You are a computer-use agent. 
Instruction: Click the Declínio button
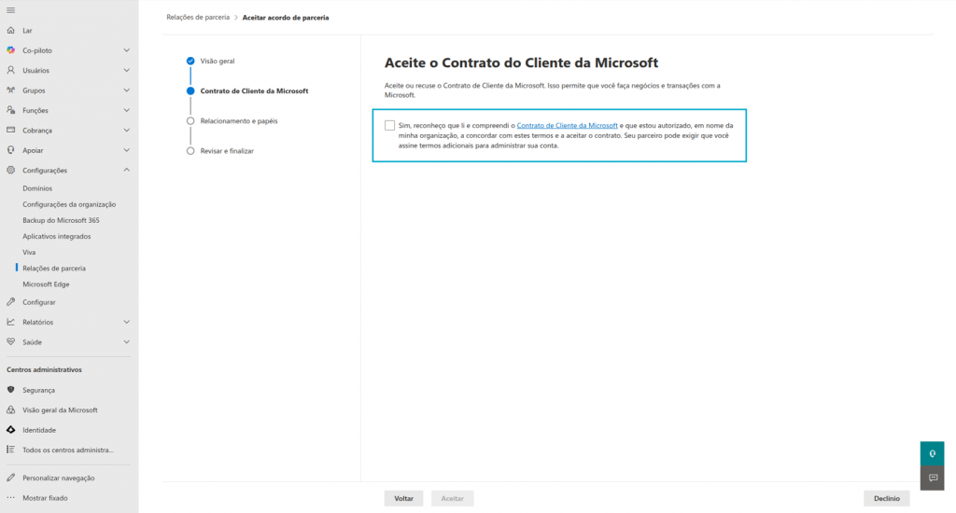pos(887,498)
